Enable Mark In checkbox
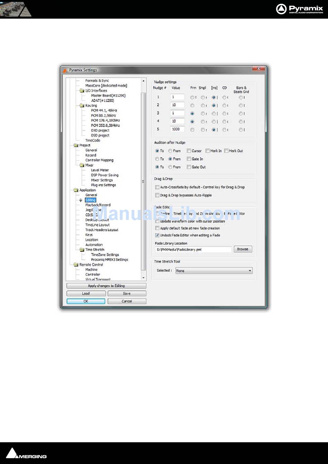This screenshot has height=464, width=328. pyautogui.click(x=208, y=151)
